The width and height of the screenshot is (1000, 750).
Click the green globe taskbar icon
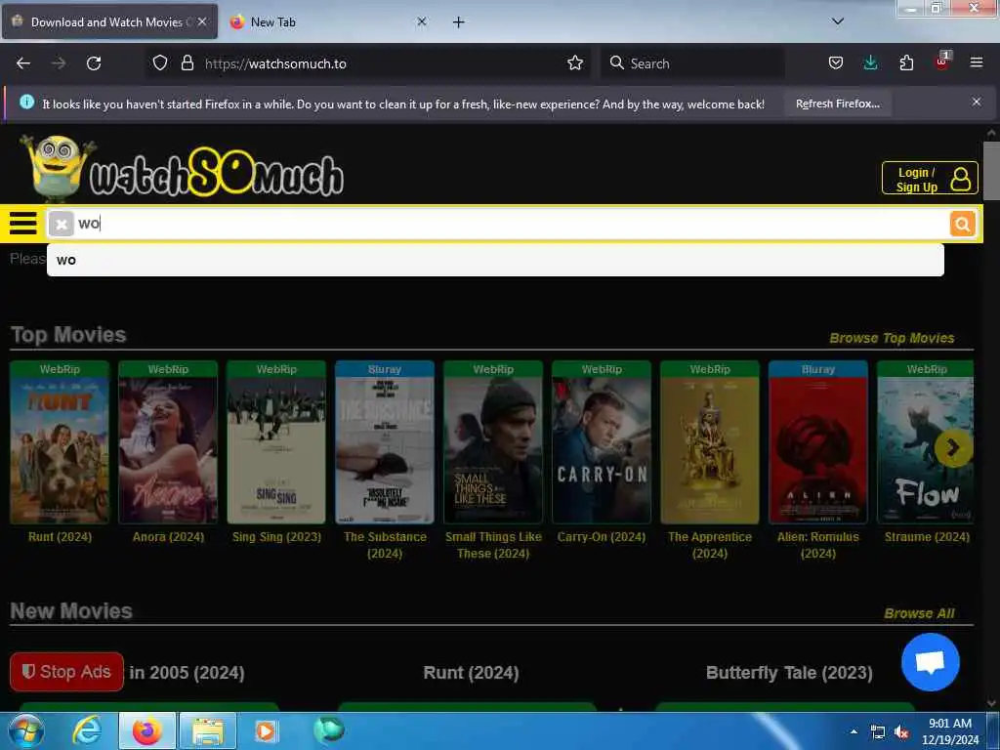(x=329, y=729)
